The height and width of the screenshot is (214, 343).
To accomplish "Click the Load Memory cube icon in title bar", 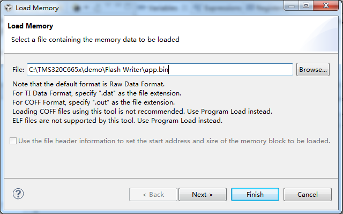I will pos(9,8).
